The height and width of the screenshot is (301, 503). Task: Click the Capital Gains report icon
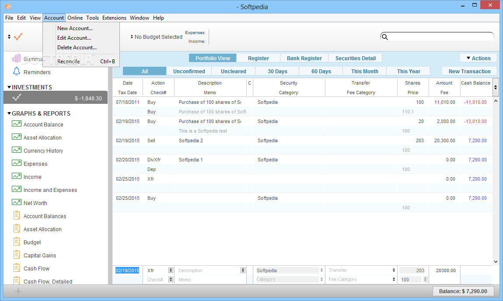(x=17, y=255)
